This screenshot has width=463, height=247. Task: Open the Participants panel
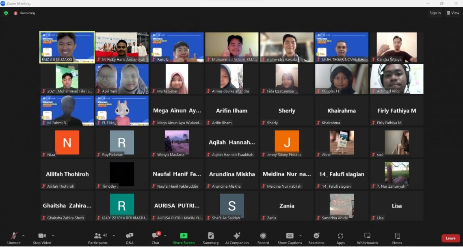(x=98, y=238)
